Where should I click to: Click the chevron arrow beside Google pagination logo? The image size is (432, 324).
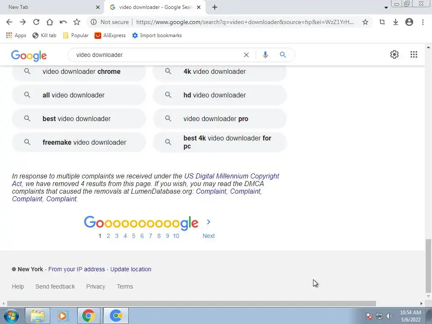tap(208, 222)
